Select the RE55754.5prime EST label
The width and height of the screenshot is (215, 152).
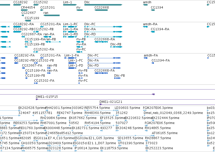pyautogui.click(x=97, y=108)
